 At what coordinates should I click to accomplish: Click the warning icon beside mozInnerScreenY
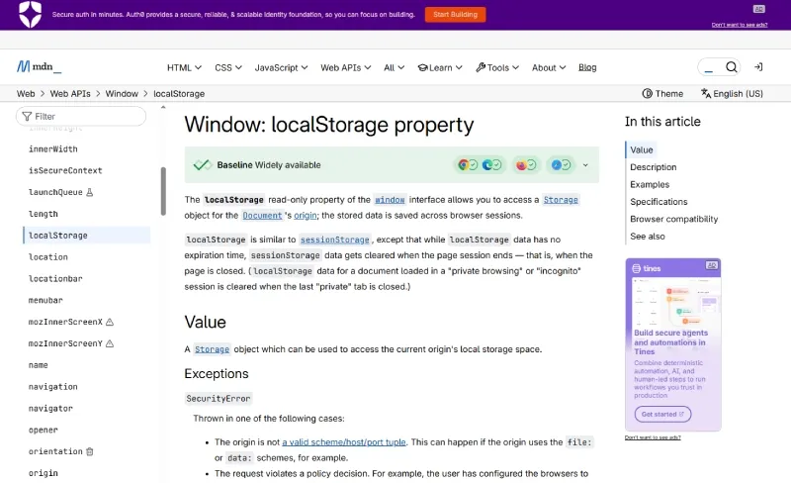(110, 343)
